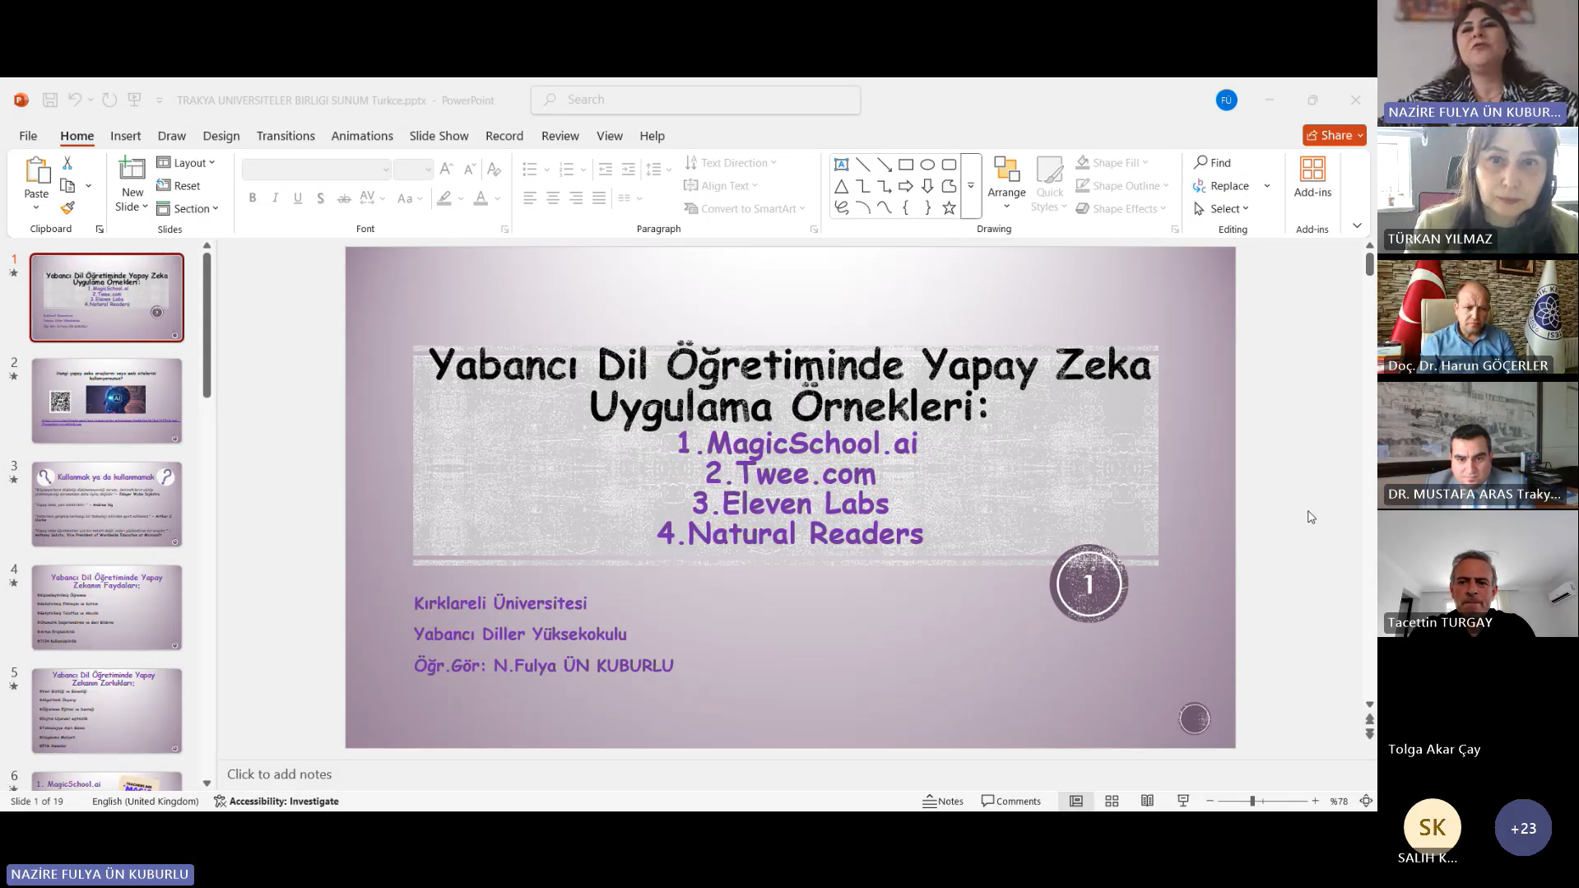This screenshot has width=1579, height=888.
Task: Switch to the Slide Show tab
Action: [x=439, y=136]
